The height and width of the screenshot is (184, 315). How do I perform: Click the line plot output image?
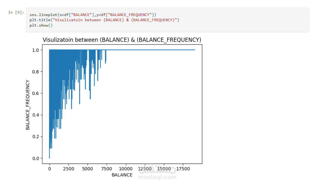114,107
